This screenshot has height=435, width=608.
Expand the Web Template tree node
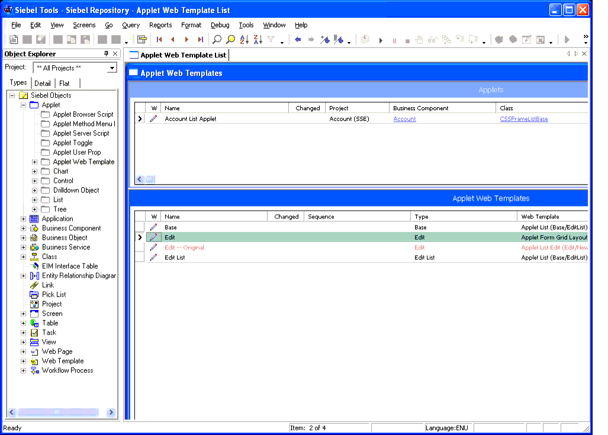click(x=23, y=362)
